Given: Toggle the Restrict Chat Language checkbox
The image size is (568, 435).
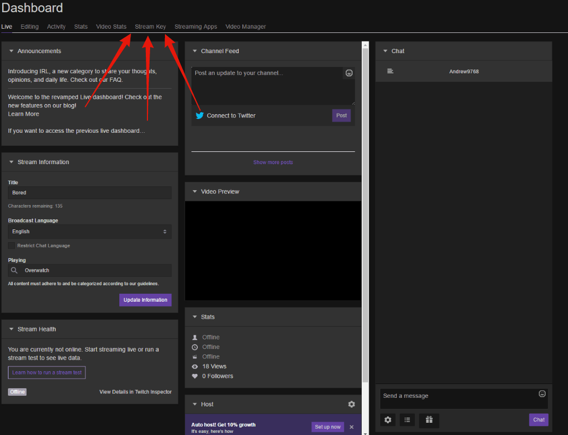Looking at the screenshot, I should coord(12,245).
